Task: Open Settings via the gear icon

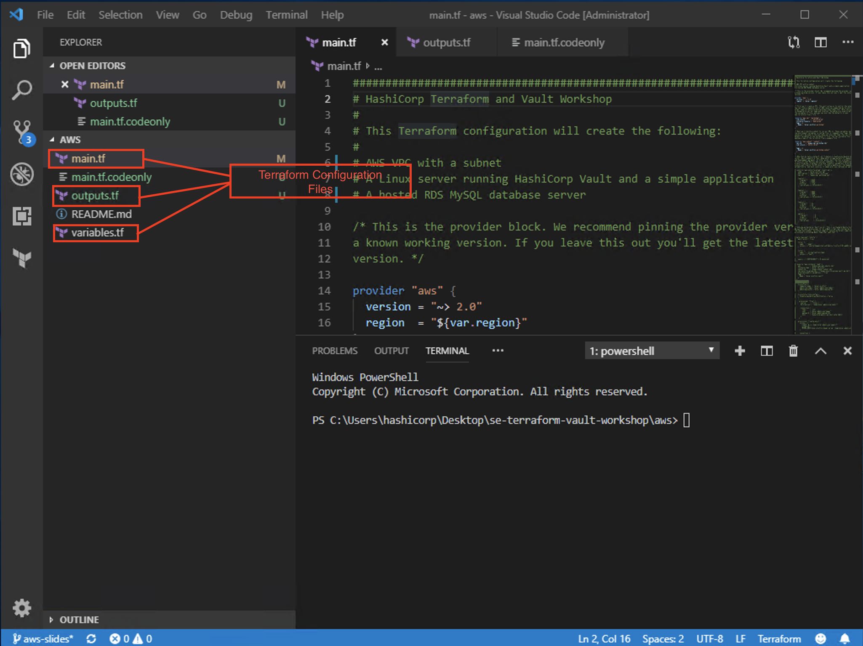Action: pos(22,608)
